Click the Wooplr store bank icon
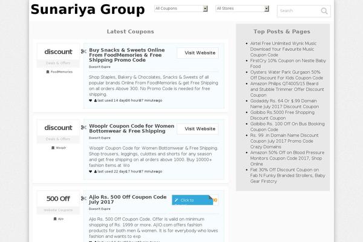This screenshot has height=242, width=363. click(53, 148)
